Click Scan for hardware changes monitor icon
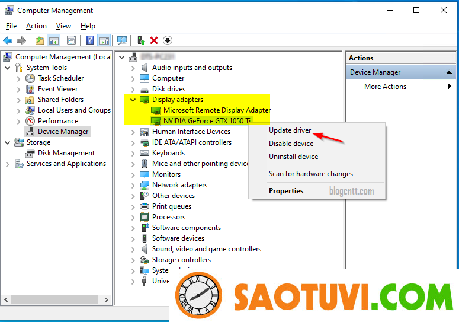 click(x=122, y=40)
